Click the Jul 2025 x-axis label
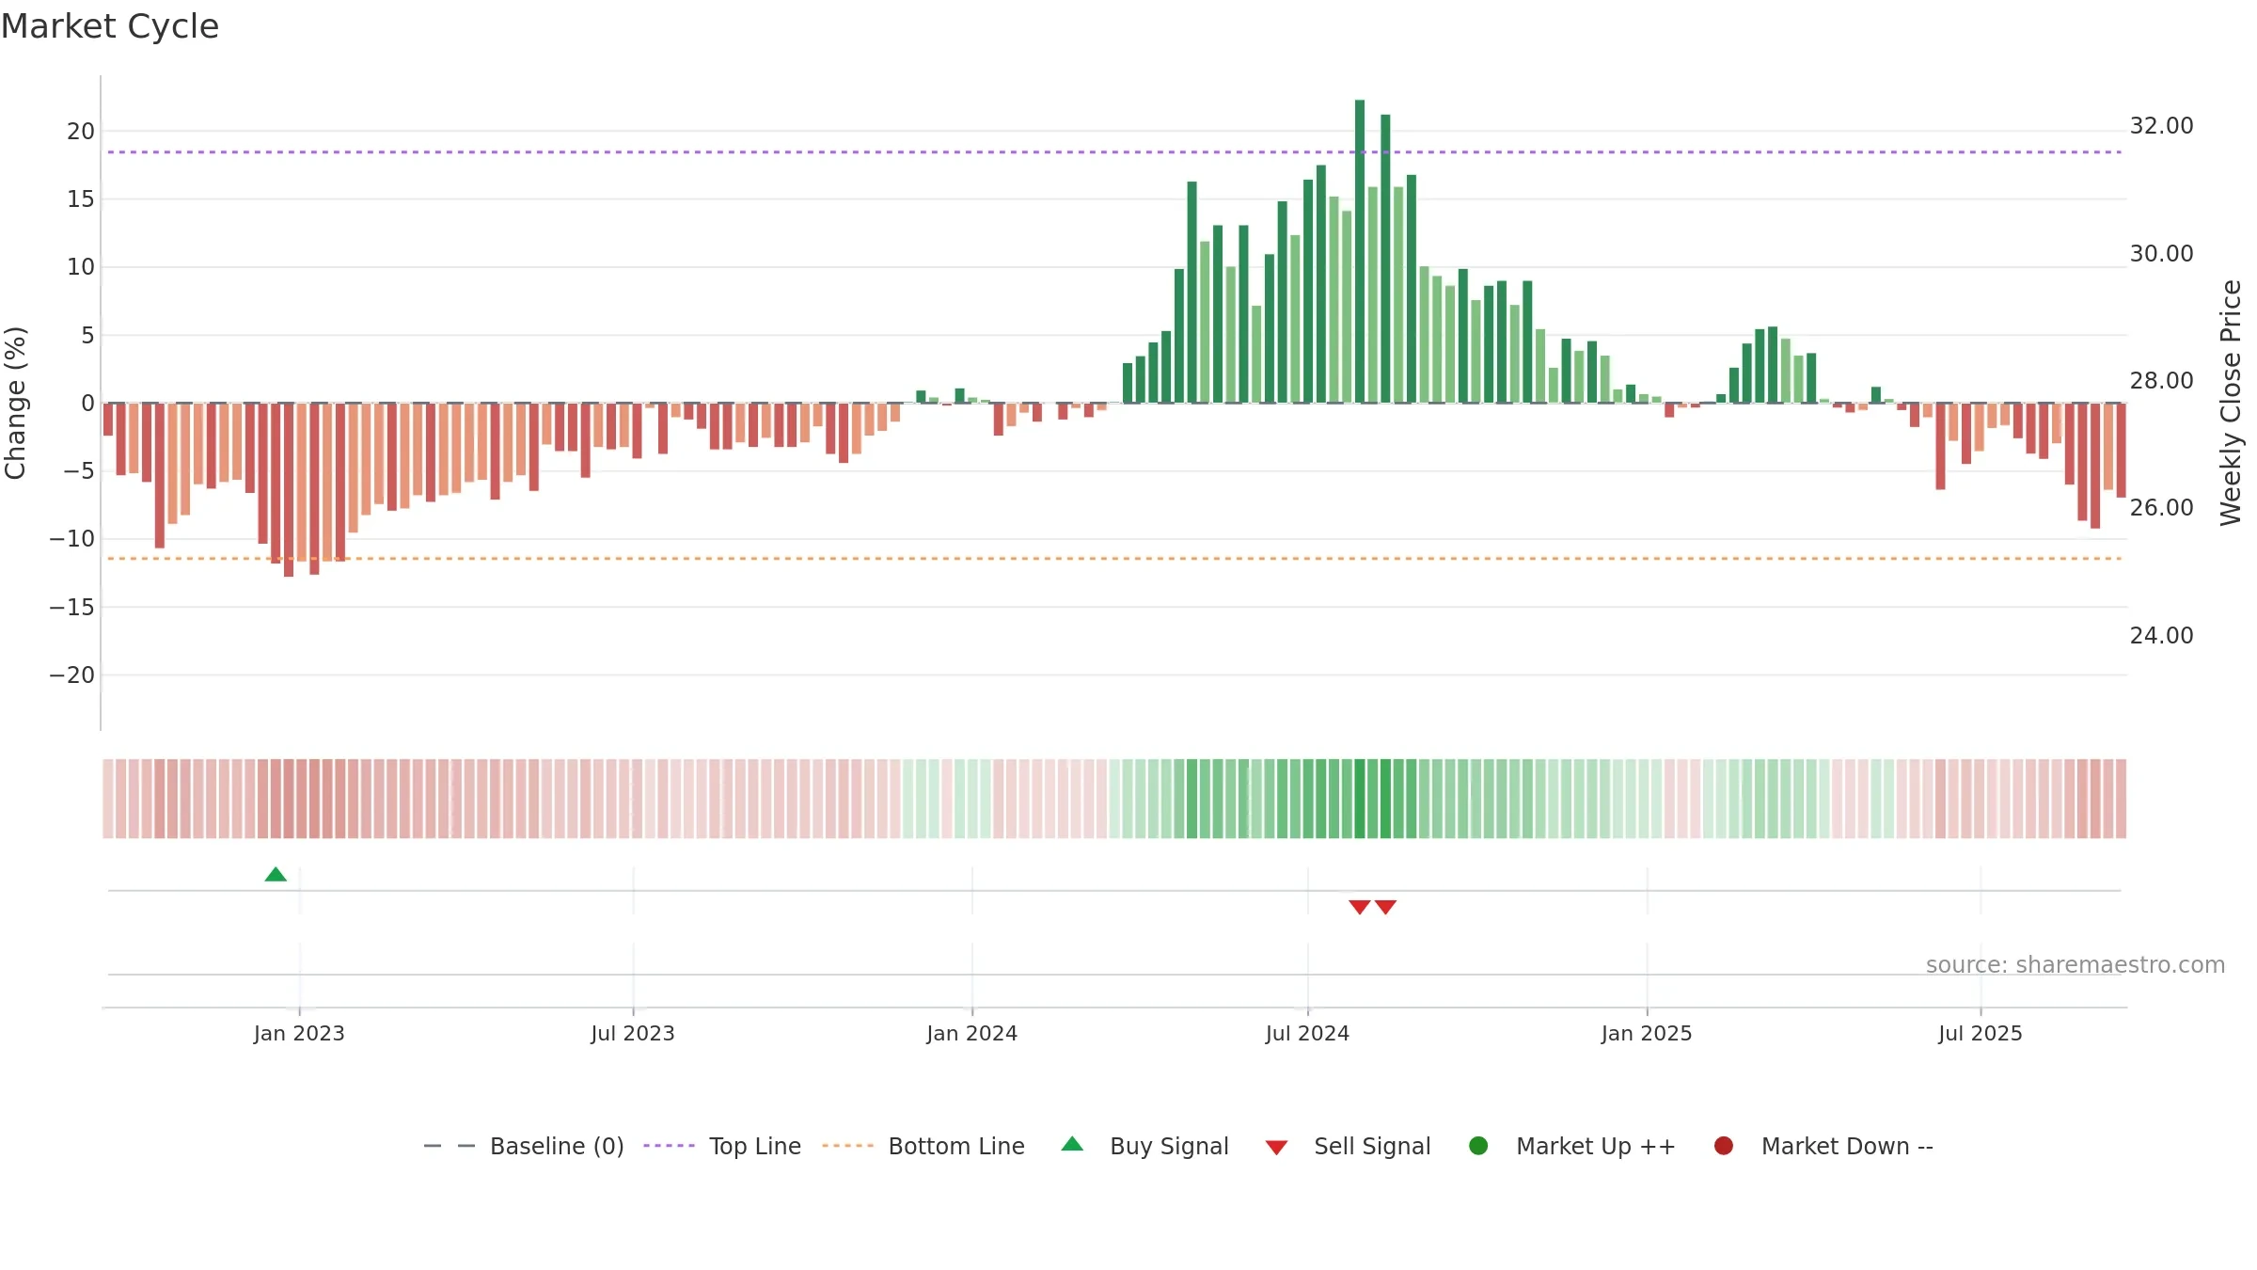Image resolution: width=2257 pixels, height=1270 pixels. [1981, 1034]
